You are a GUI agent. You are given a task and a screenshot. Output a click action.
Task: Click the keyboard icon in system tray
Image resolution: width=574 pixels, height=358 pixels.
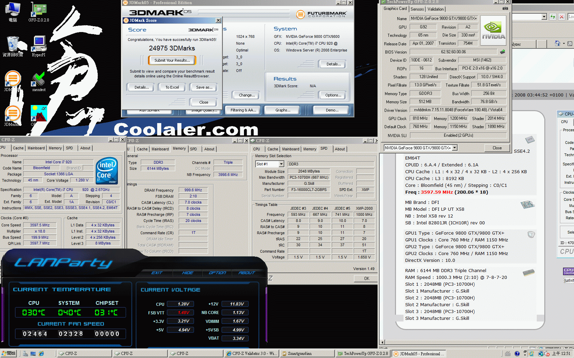coord(508,354)
